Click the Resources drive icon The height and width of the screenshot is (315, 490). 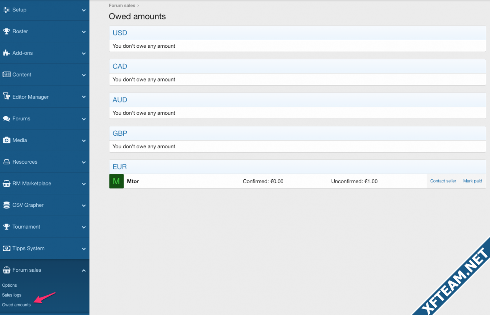(x=7, y=162)
